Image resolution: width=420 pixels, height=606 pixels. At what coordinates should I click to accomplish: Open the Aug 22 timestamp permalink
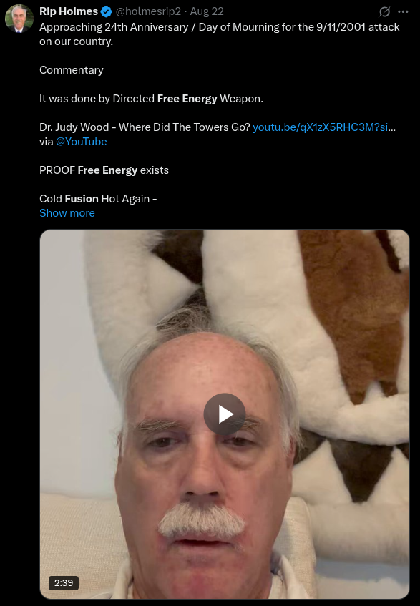pos(207,11)
